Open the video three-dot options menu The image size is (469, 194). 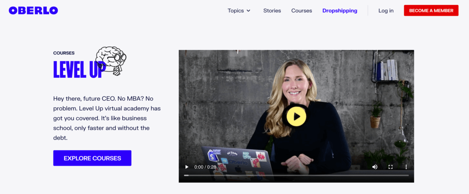click(x=406, y=167)
